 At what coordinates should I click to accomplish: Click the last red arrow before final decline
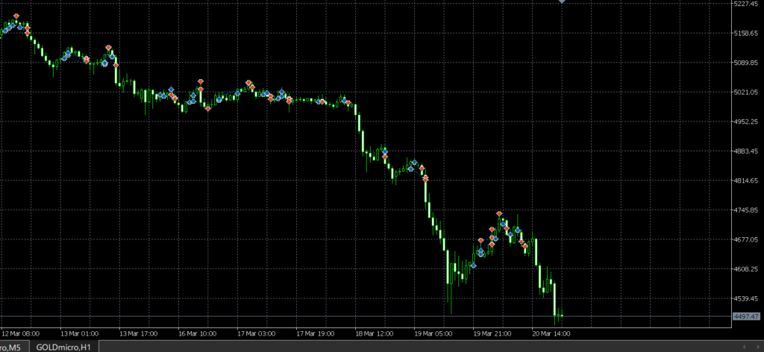524,245
